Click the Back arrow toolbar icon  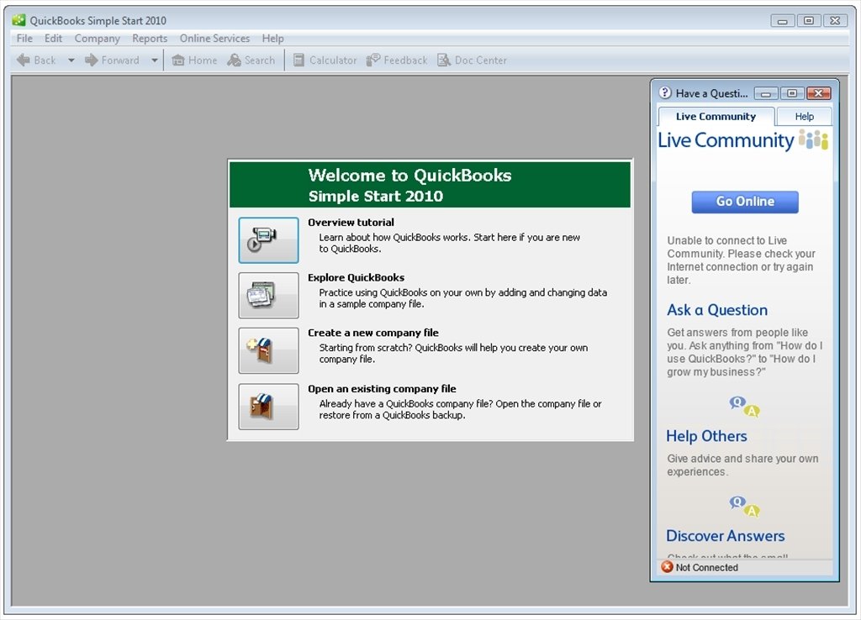pos(23,60)
